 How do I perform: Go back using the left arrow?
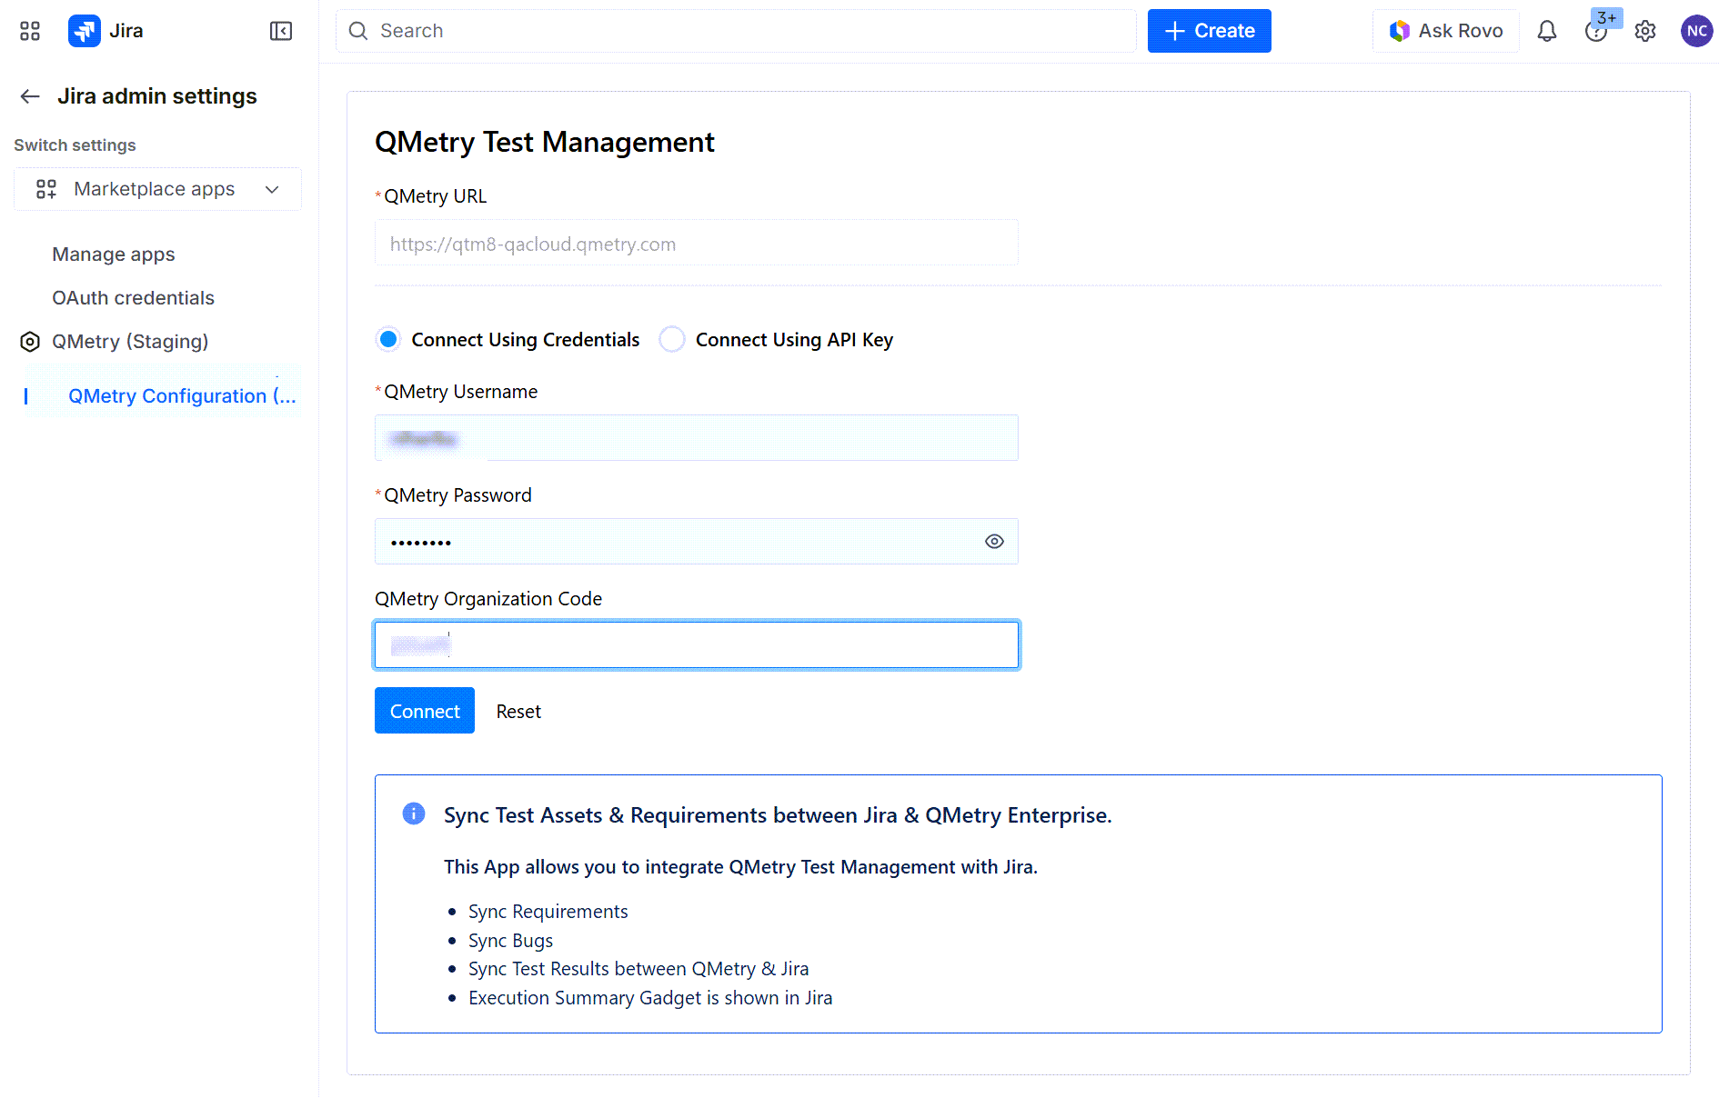point(30,96)
